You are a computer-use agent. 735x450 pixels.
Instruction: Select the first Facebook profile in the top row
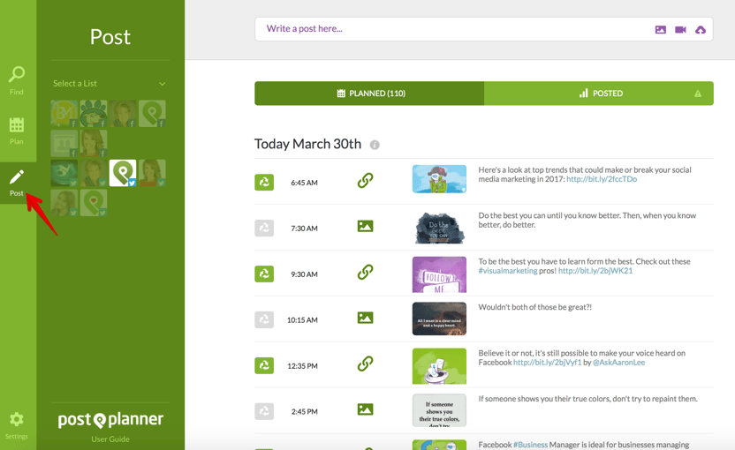[64, 113]
